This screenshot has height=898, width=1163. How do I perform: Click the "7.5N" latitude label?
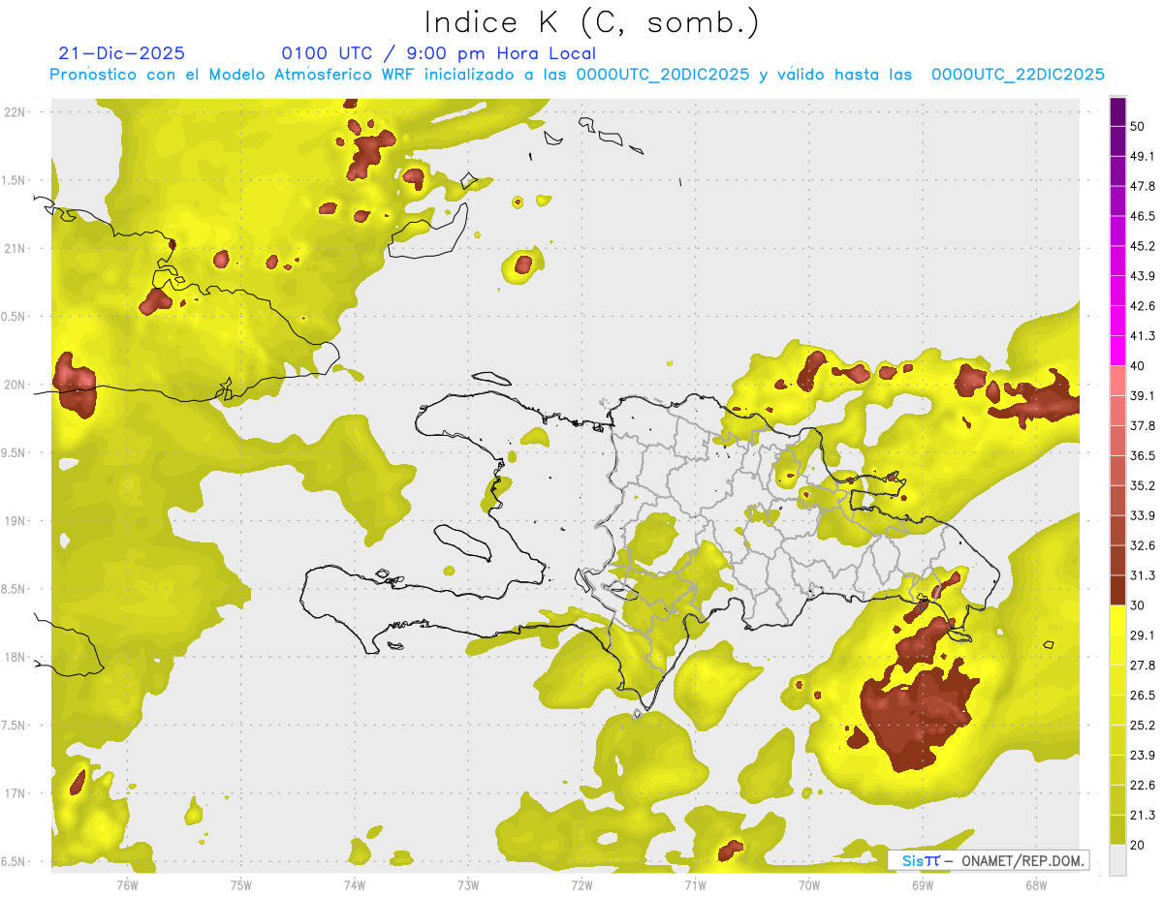[x=15, y=727]
